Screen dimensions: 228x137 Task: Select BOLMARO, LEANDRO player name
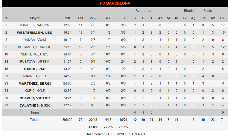point(35,47)
